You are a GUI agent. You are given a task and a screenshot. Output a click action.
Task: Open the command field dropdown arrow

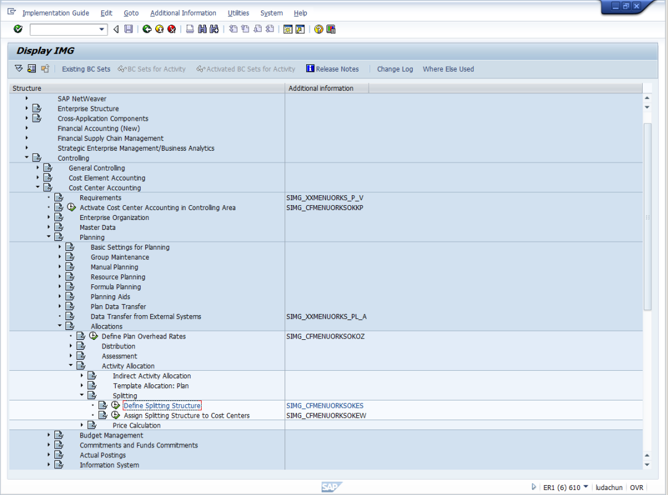click(102, 30)
